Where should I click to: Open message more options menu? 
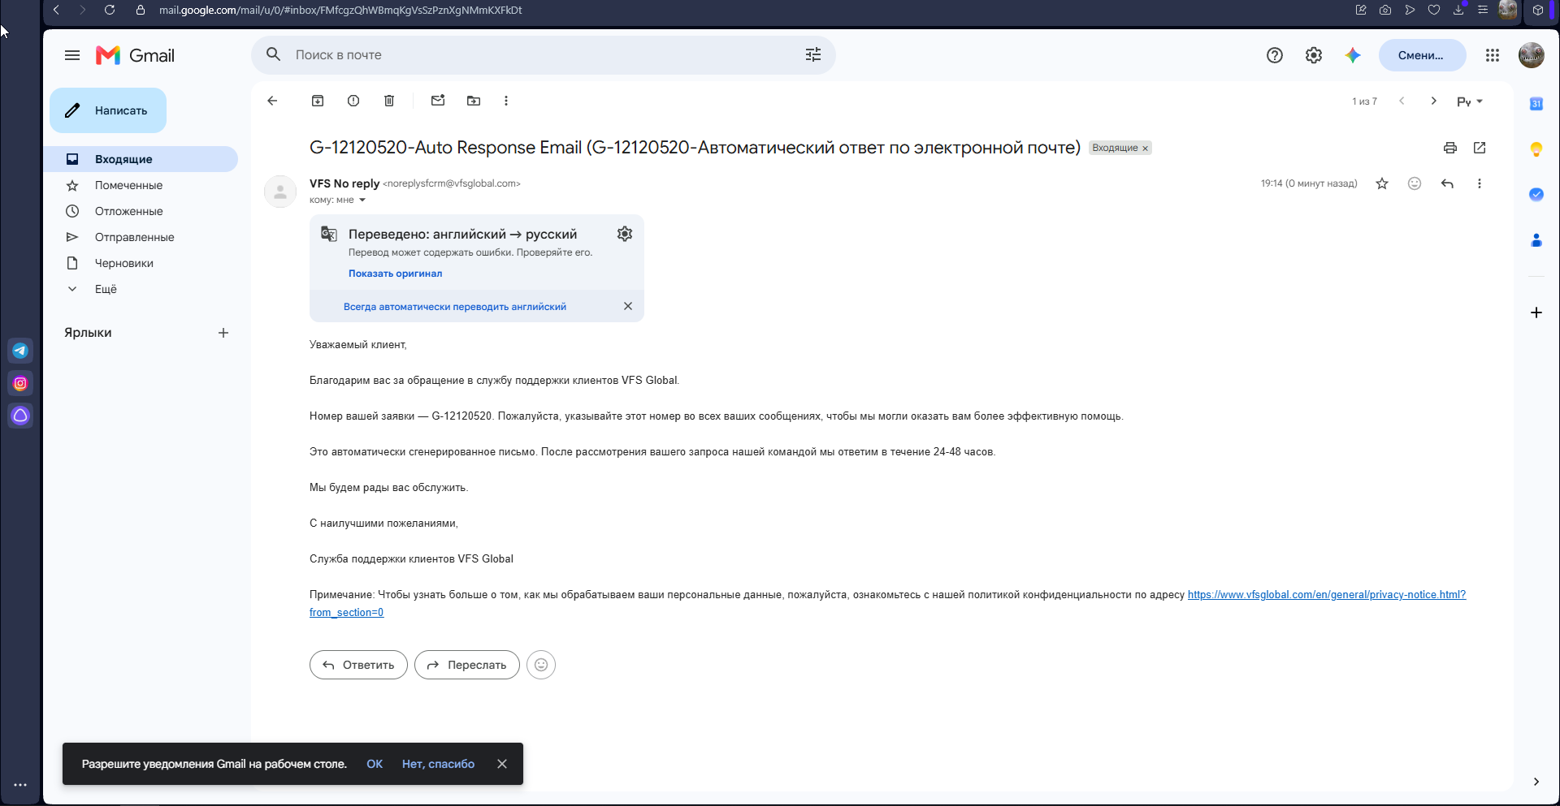[x=1480, y=183]
